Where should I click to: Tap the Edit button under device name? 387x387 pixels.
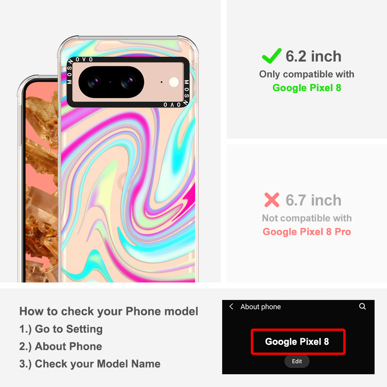[297, 361]
